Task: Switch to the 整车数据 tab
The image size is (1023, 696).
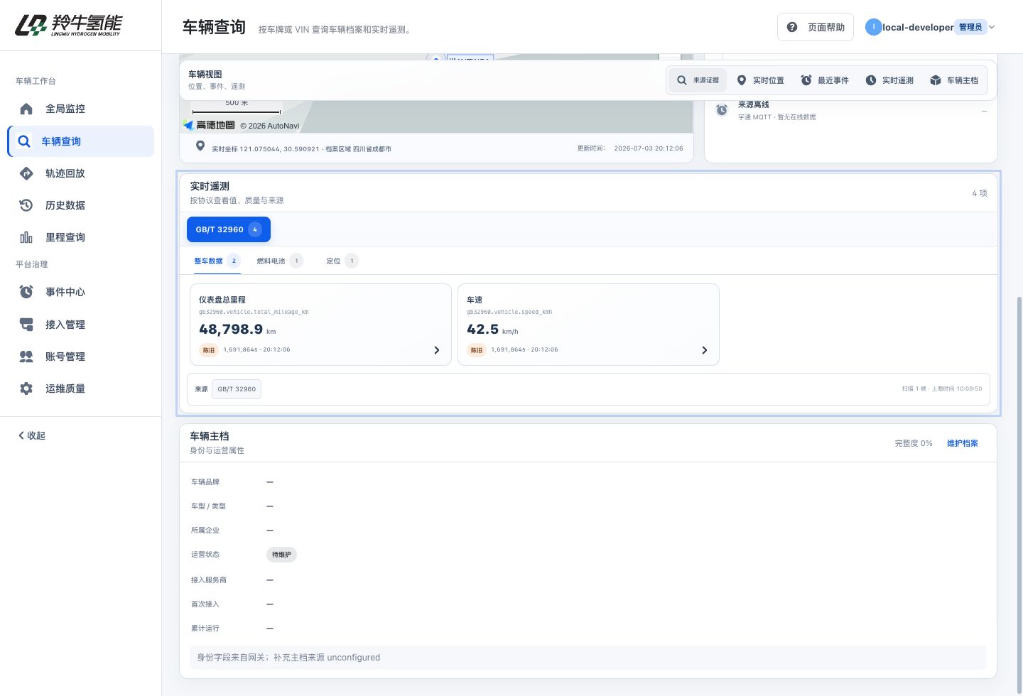Action: click(x=217, y=261)
